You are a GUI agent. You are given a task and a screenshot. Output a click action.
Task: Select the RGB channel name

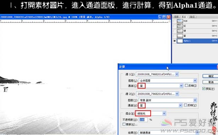[185, 21]
